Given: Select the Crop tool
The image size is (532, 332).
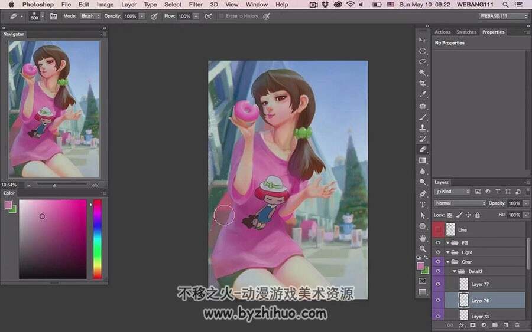Looking at the screenshot, I should pyautogui.click(x=423, y=83).
